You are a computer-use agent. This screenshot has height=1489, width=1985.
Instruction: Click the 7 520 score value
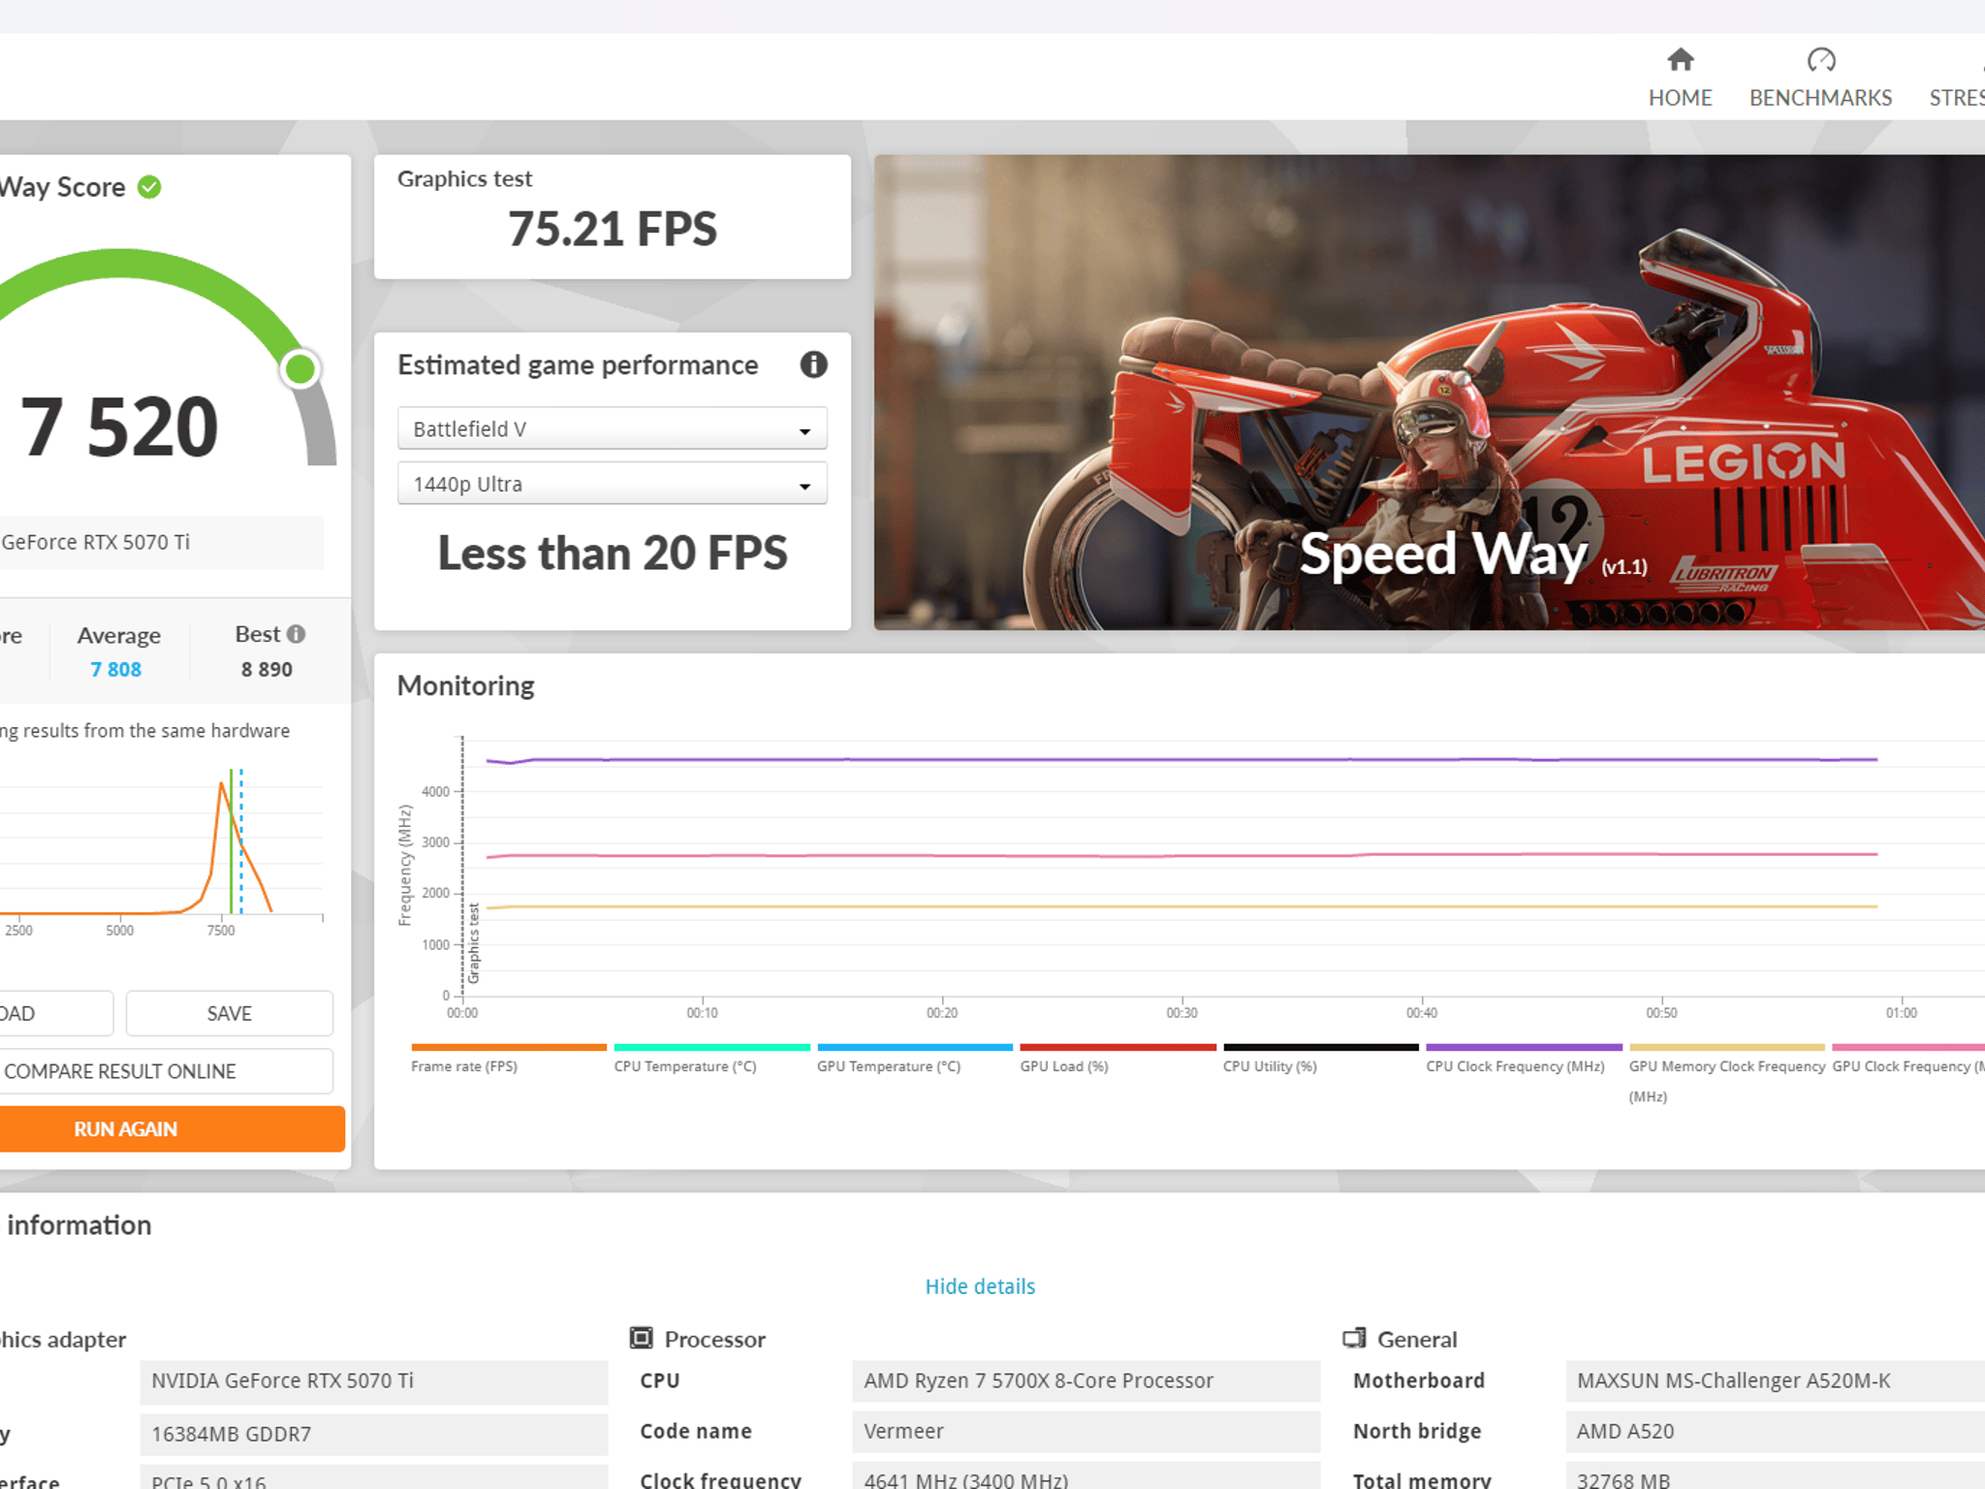coord(119,427)
